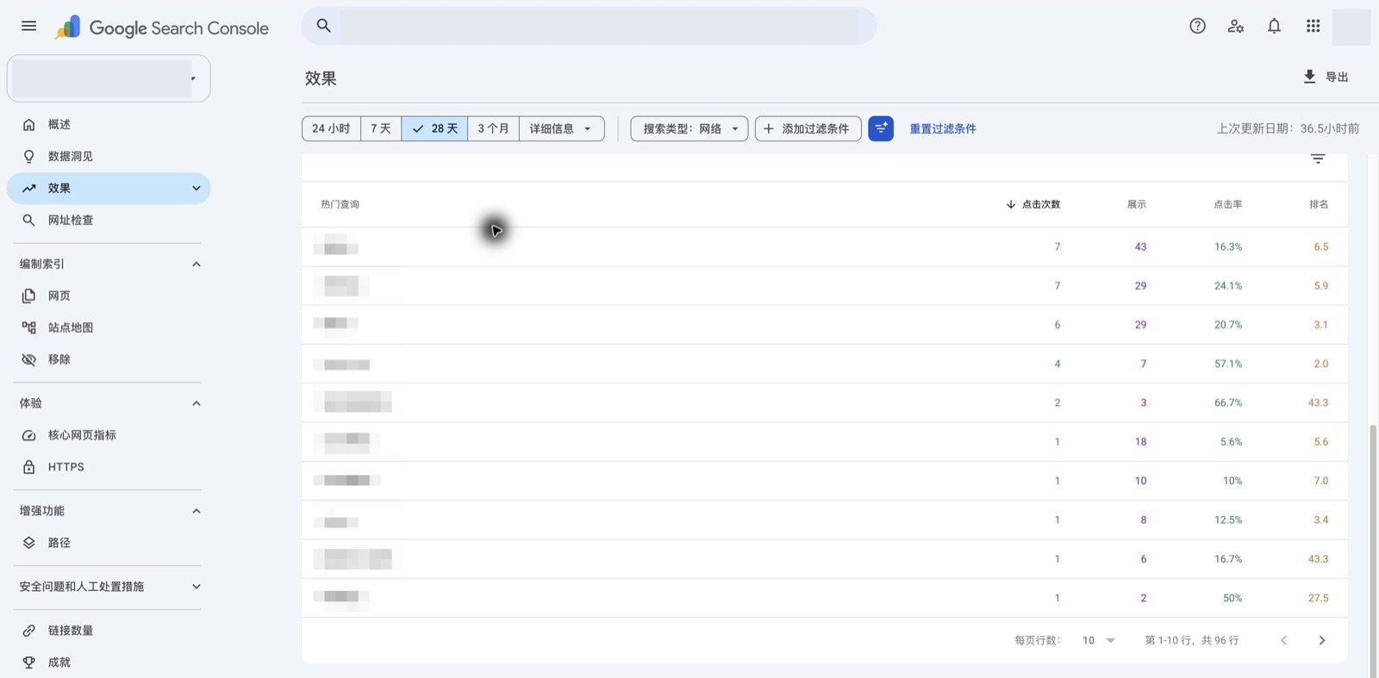Image resolution: width=1379 pixels, height=678 pixels.
Task: Click the export download icon
Action: [x=1309, y=77]
